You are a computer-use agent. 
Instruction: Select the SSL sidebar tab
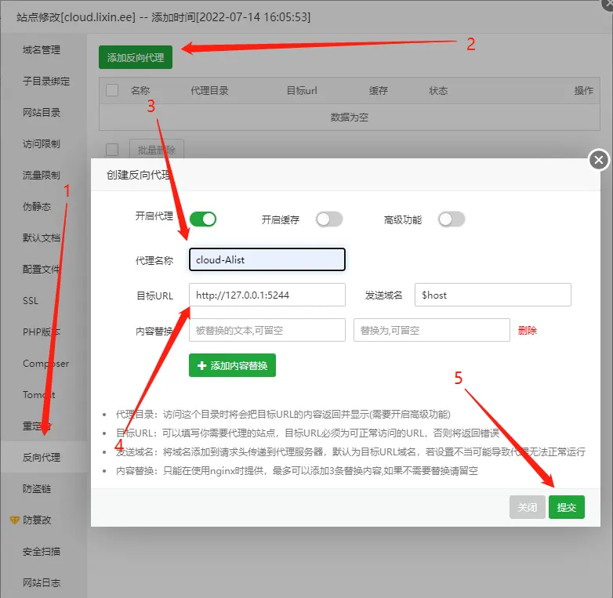coord(31,300)
